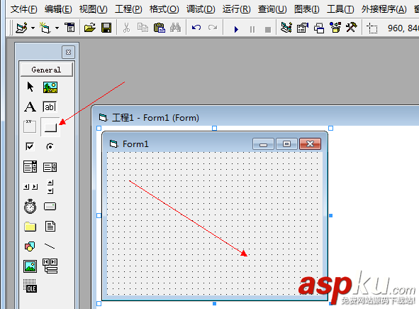The height and width of the screenshot is (309, 419).
Task: Open the Form Layout Window icon
Action: click(319, 28)
